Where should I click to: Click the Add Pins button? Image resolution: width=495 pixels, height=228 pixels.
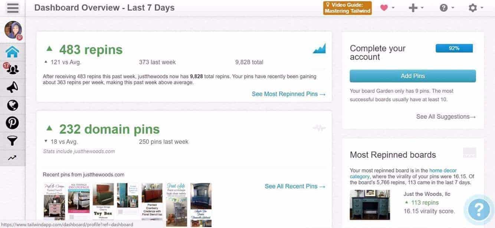point(413,76)
